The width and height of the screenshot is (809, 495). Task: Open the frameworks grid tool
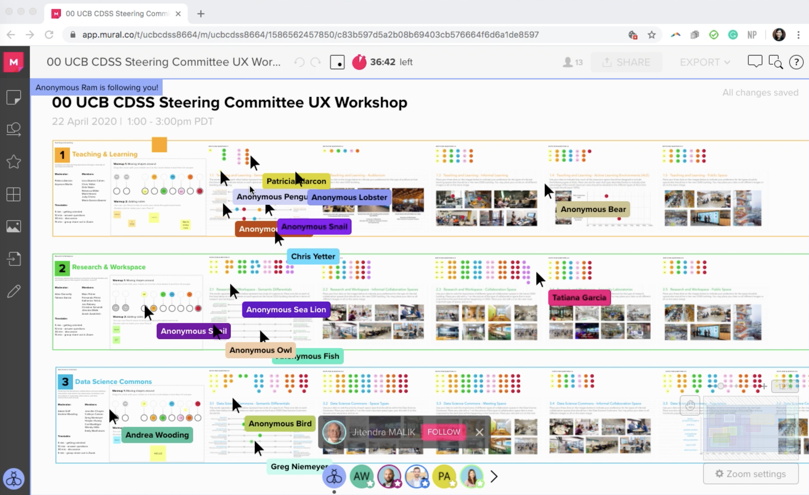click(x=14, y=194)
